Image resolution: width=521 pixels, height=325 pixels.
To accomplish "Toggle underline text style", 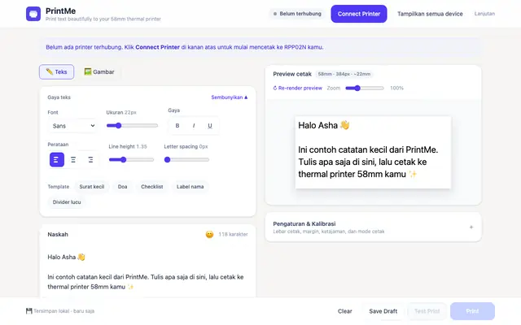I will [210, 126].
